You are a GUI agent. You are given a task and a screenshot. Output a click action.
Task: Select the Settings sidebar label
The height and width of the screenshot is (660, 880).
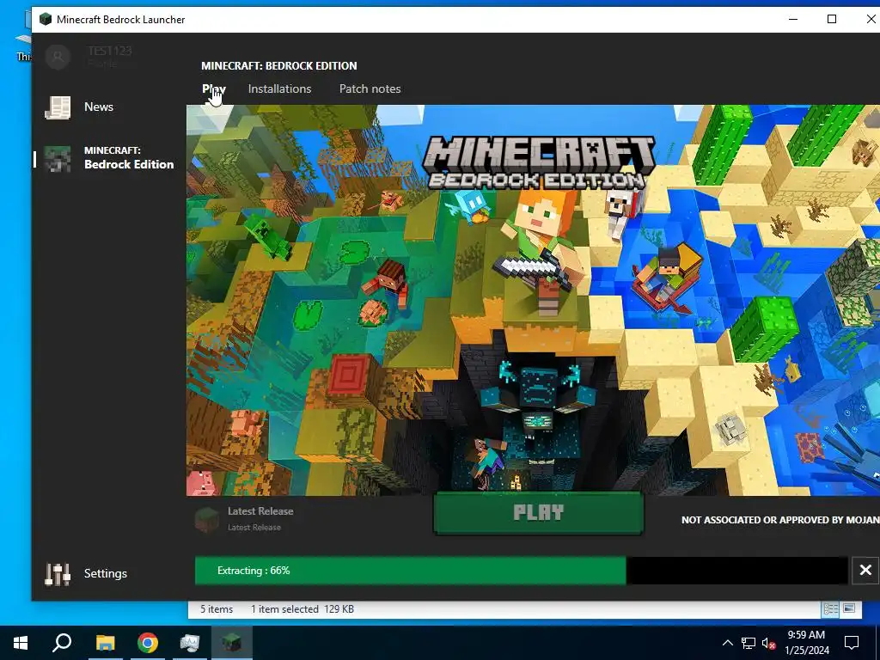[106, 573]
